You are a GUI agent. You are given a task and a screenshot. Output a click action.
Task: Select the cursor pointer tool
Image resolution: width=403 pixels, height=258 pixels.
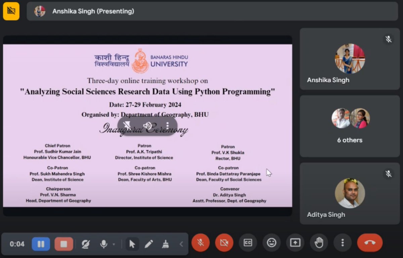pyautogui.click(x=132, y=244)
